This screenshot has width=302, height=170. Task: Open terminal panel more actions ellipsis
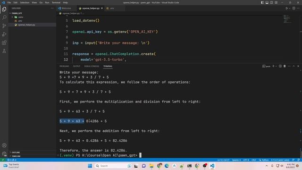point(289,66)
